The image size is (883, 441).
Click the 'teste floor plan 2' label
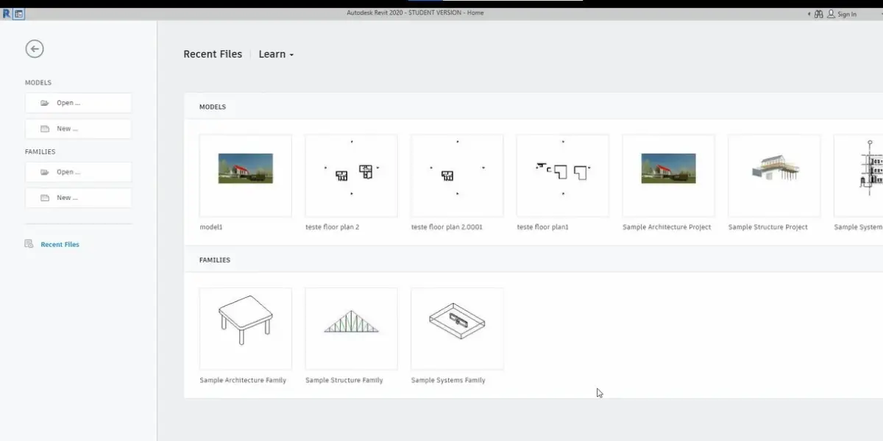pos(333,227)
